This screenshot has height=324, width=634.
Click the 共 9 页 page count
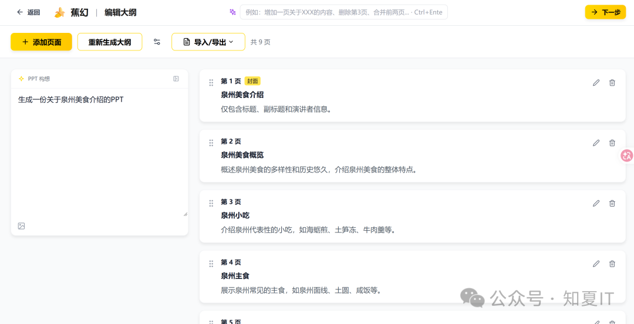point(261,42)
